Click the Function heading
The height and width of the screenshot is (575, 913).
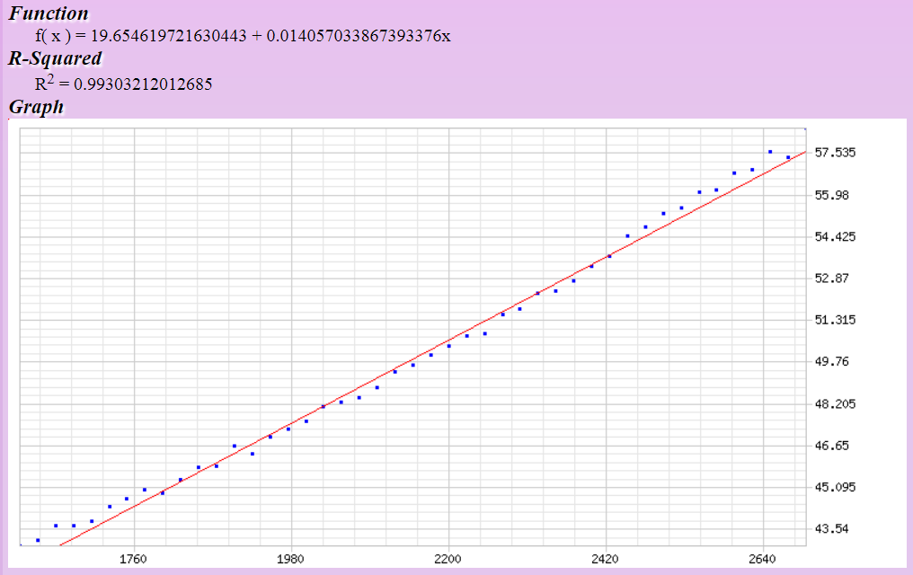point(49,13)
